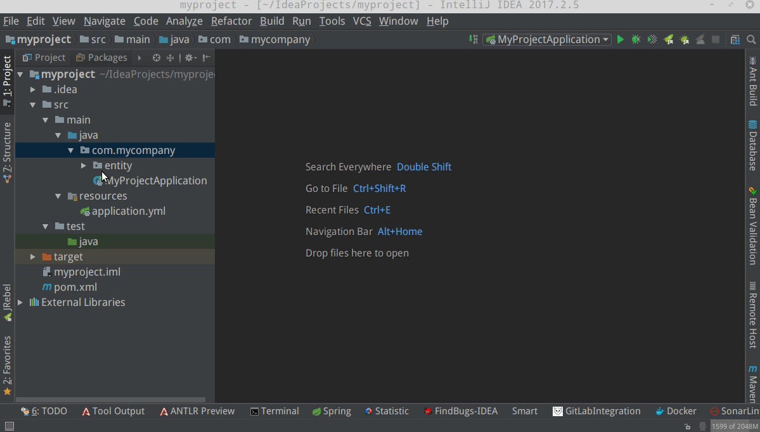Hide the Project tool window panel
Screen dimensions: 760x432
[207, 58]
